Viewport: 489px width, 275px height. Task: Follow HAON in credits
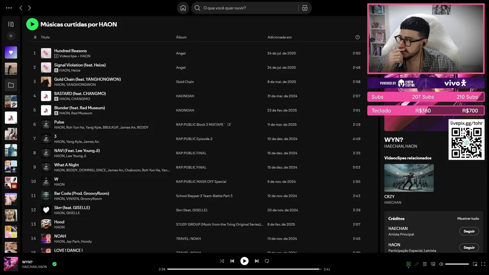(x=469, y=247)
